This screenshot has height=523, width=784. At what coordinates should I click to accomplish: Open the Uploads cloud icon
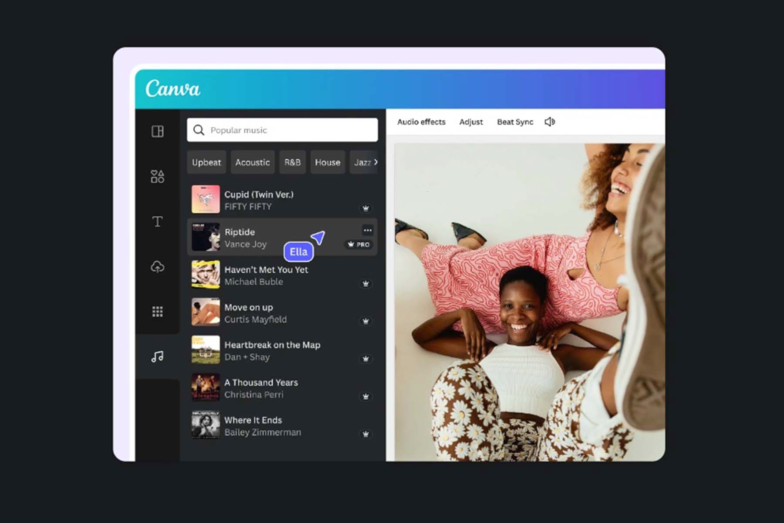157,267
